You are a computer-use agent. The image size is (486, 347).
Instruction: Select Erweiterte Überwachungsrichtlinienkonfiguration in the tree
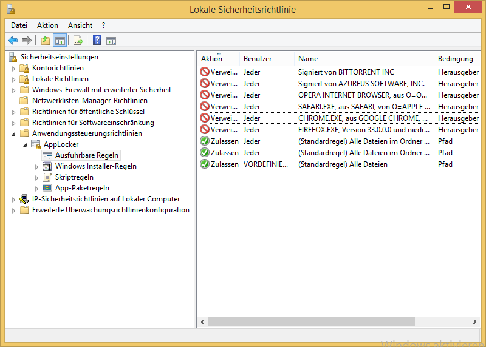(111, 210)
